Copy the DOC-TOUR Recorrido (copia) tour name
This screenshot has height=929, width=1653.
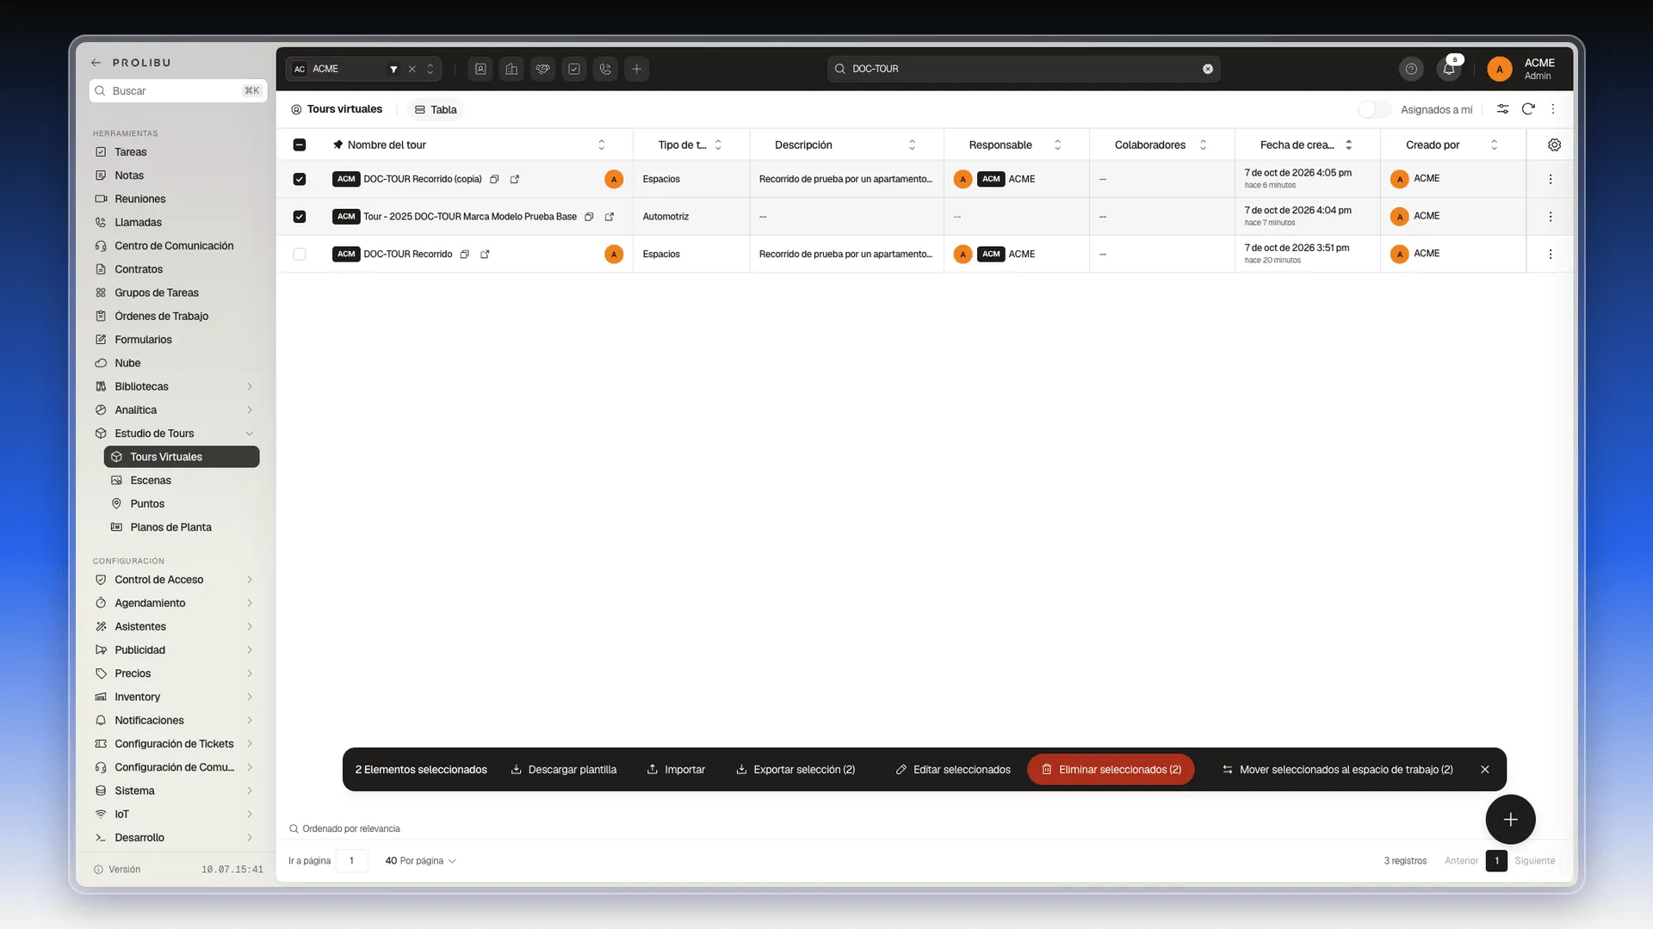click(494, 179)
